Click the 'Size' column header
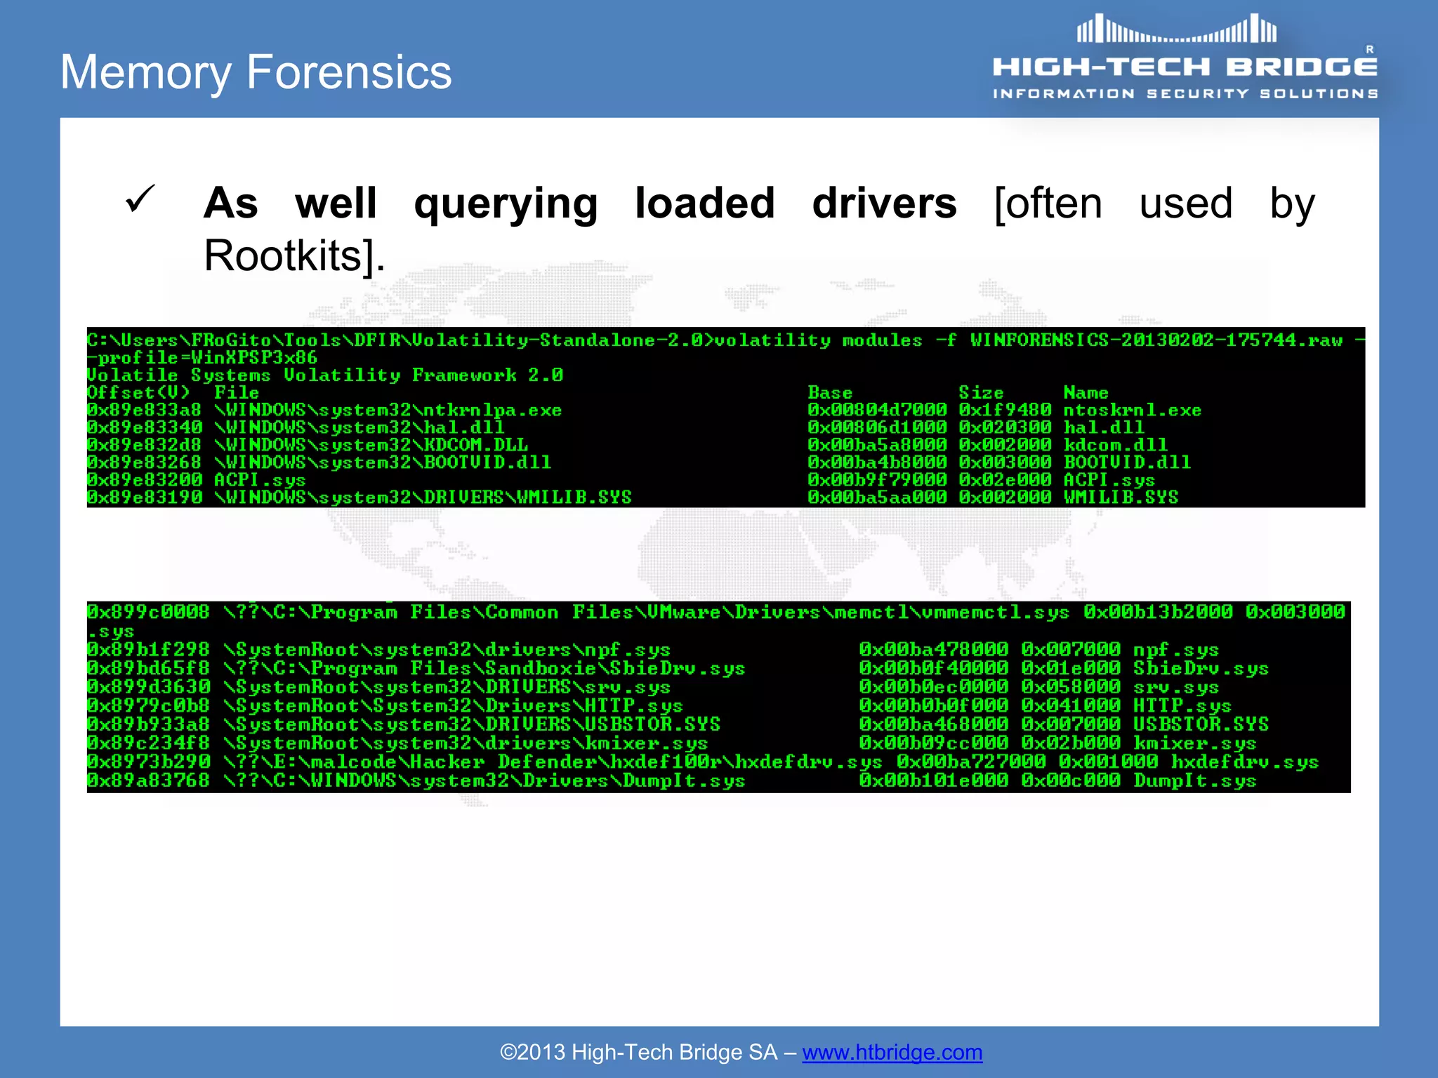1438x1078 pixels. click(x=982, y=392)
